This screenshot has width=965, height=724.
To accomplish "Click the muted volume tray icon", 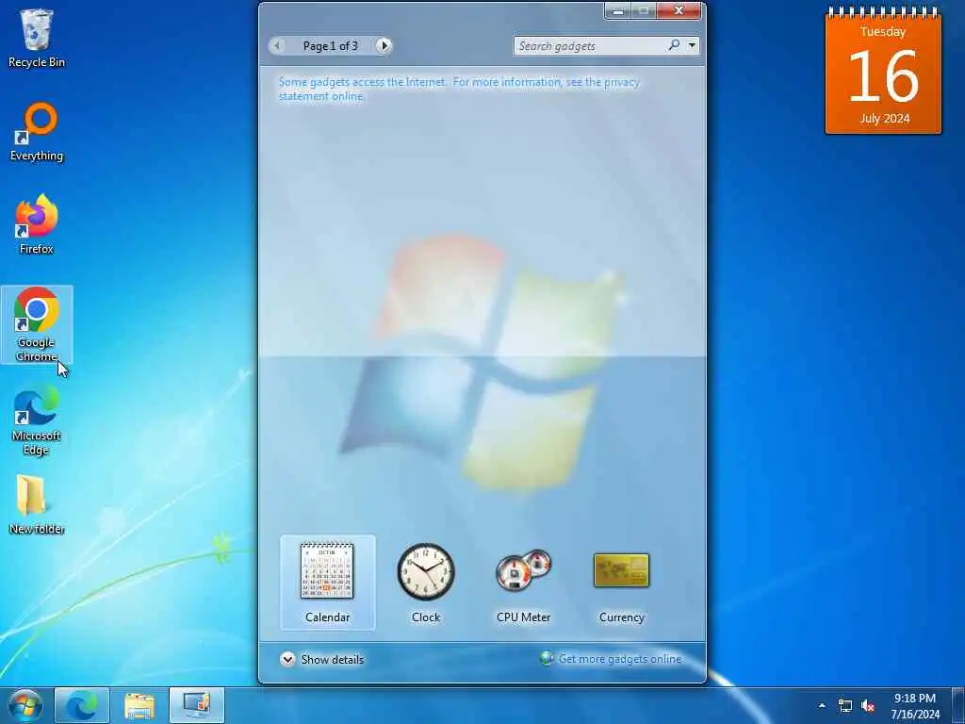I will pyautogui.click(x=868, y=705).
